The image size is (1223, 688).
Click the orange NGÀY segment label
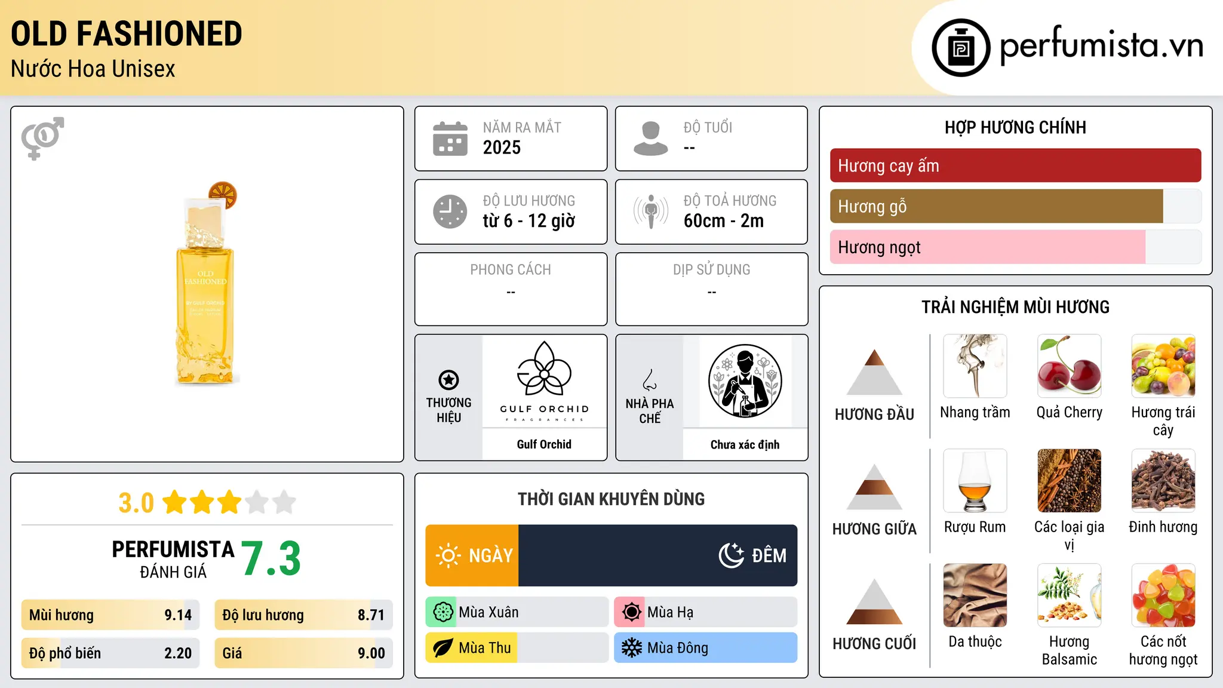click(491, 555)
